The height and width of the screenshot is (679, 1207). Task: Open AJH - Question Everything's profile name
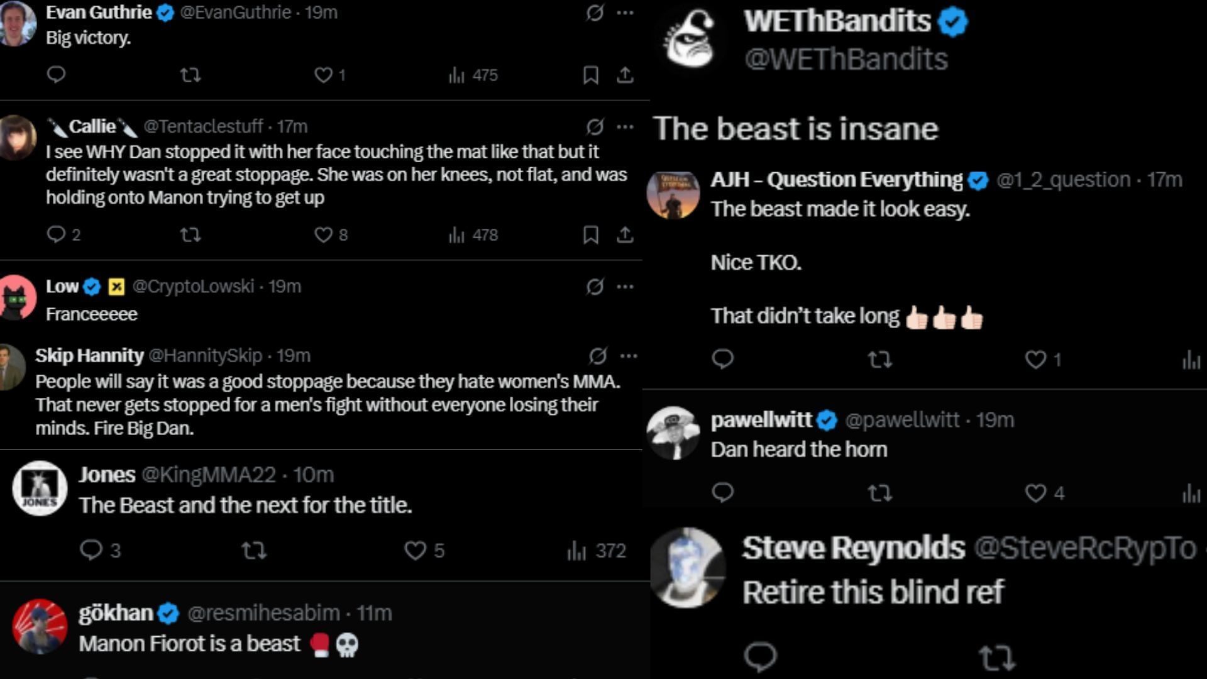836,180
